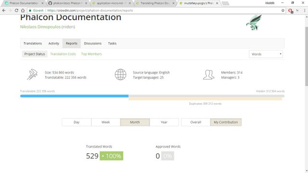The width and height of the screenshot is (308, 173).
Task: Click the members people icon
Action: (x=208, y=75)
